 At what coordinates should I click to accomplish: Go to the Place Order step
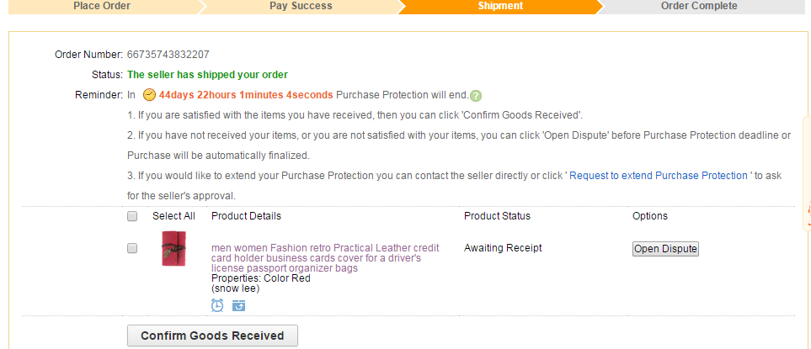[101, 6]
